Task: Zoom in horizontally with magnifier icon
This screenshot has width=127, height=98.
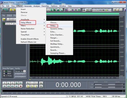Action: click(28, 83)
